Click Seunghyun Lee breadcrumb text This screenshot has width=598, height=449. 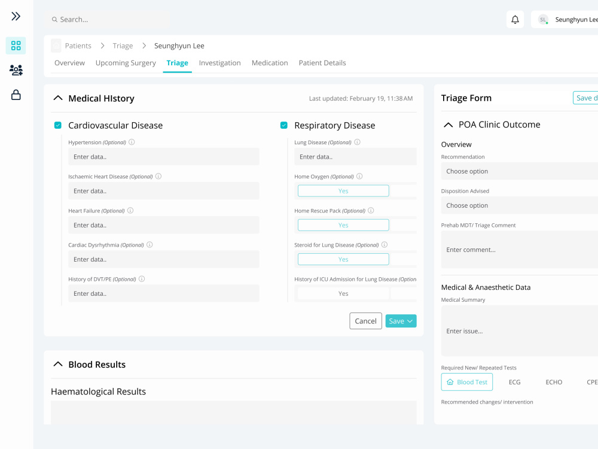(179, 46)
